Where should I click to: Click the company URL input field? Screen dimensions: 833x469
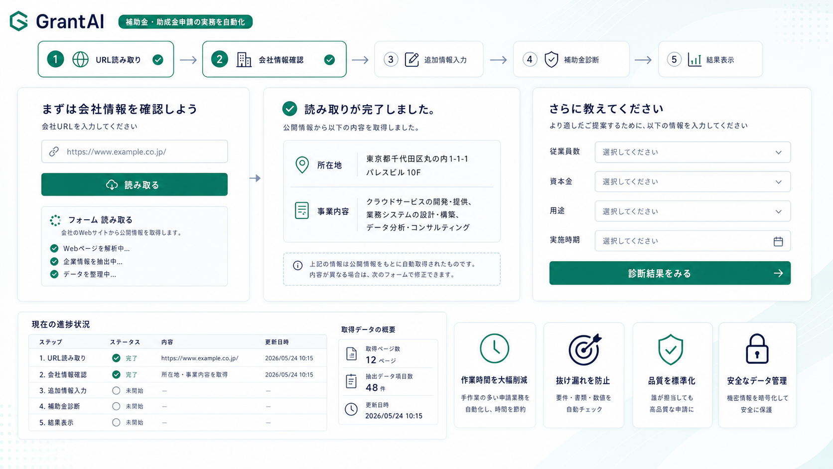tap(135, 152)
